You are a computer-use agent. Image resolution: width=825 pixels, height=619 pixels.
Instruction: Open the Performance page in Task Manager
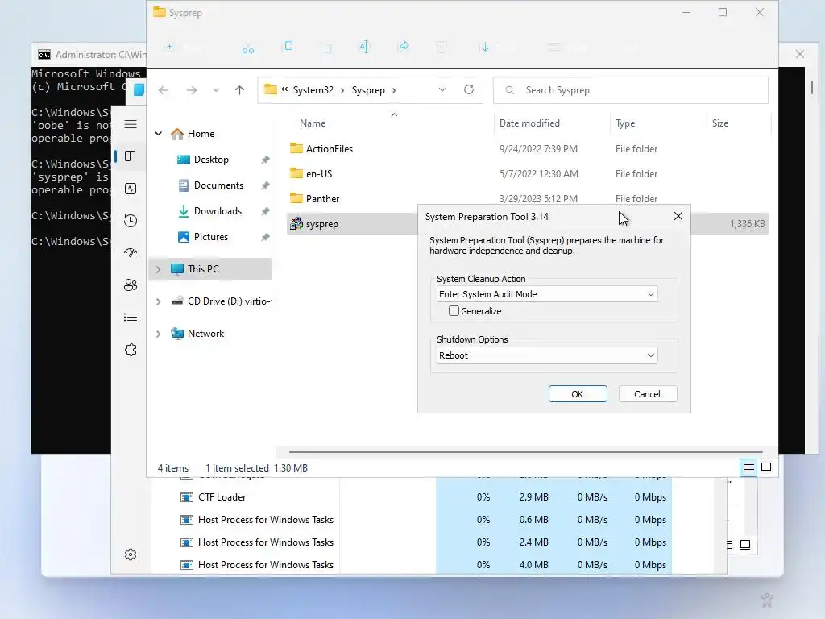[131, 189]
